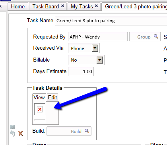Select the View tab in Task Details
Screen dimensions: 167x145
pyautogui.click(x=39, y=97)
